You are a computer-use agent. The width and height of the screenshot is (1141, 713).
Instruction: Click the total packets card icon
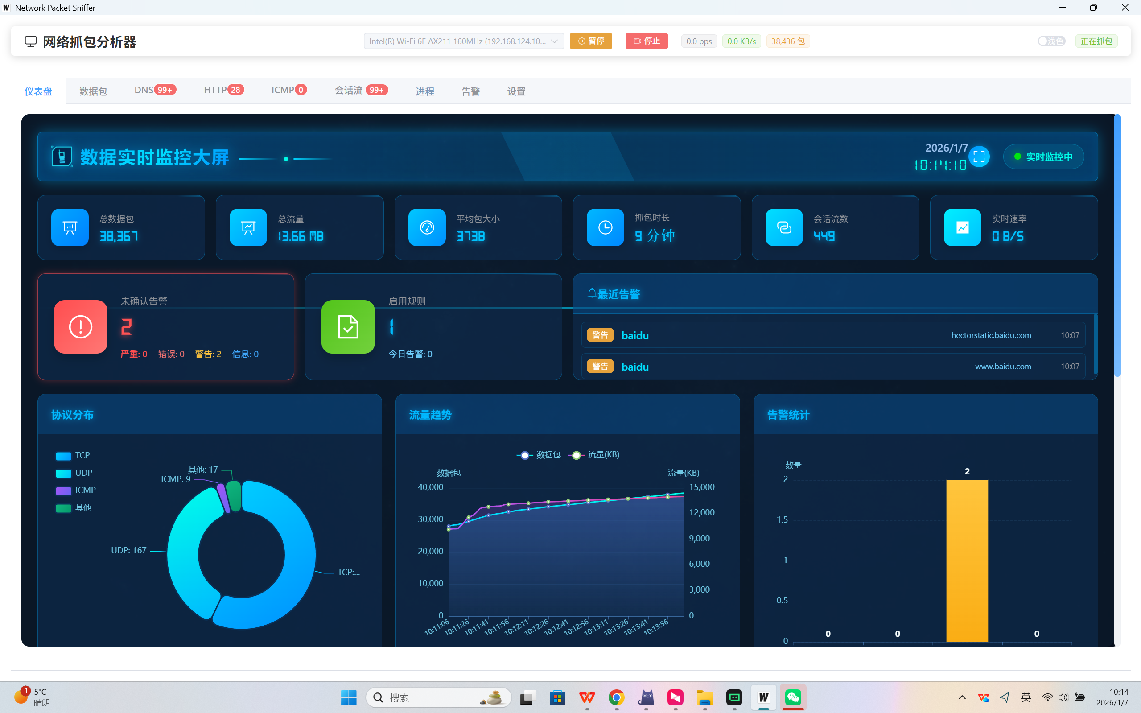(70, 227)
